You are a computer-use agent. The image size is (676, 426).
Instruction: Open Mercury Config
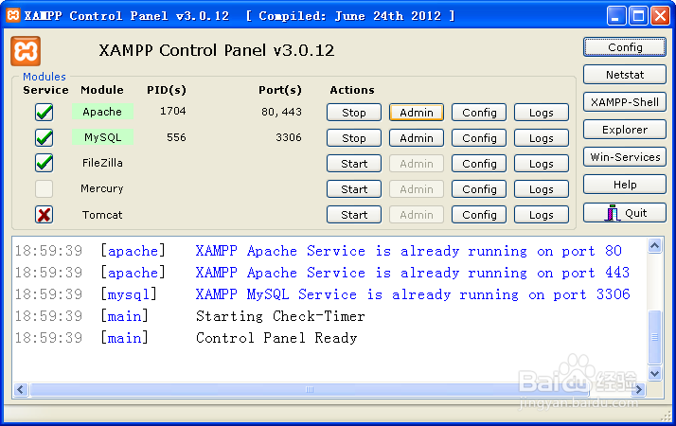pyautogui.click(x=479, y=188)
